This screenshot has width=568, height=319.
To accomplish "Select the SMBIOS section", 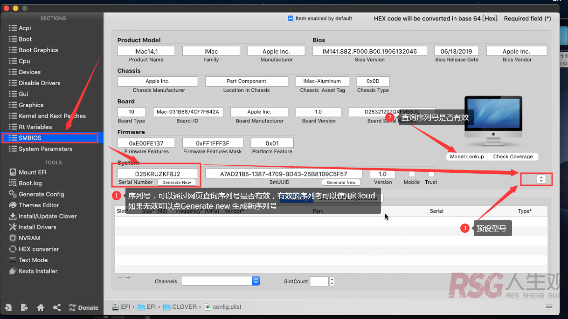I will (52, 138).
